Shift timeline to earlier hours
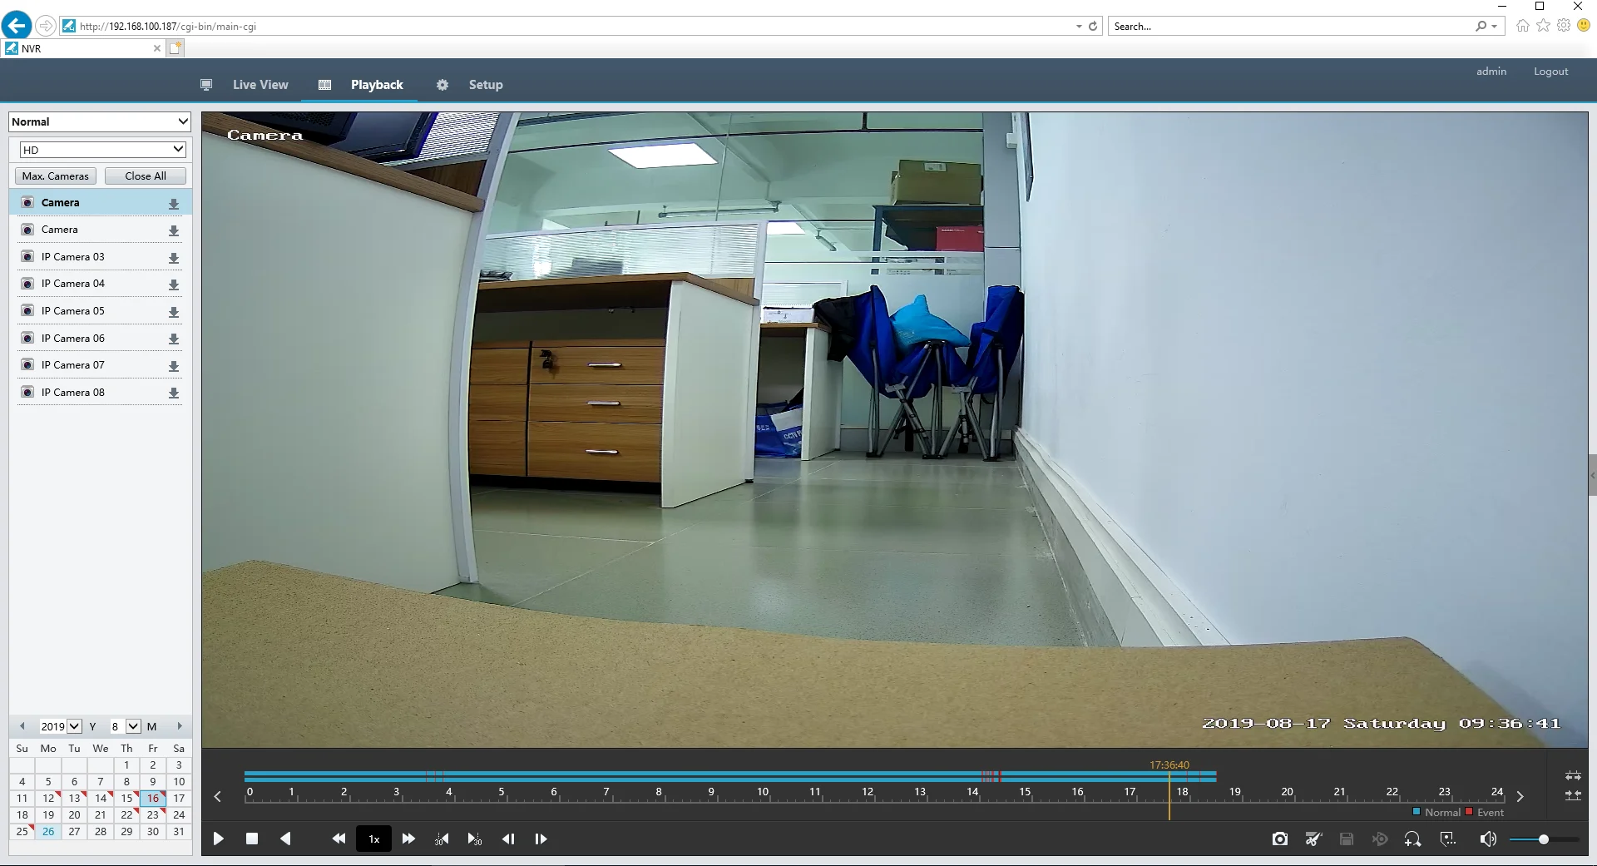The image size is (1597, 866). point(218,796)
